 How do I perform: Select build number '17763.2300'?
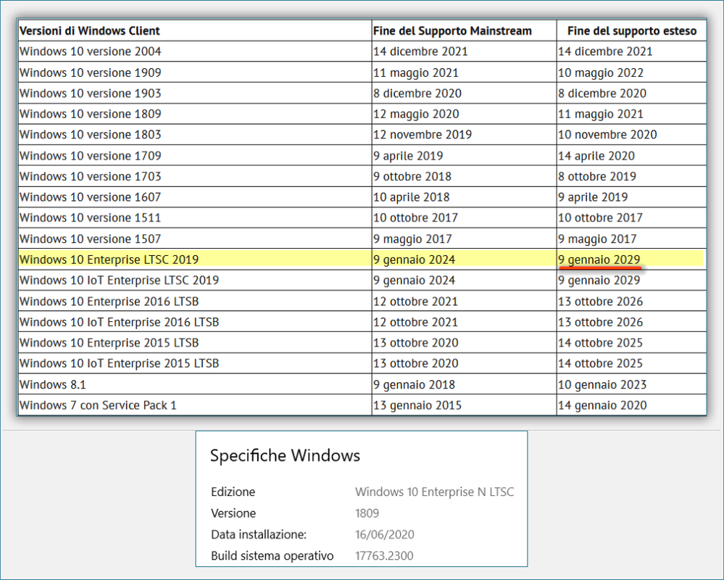tap(384, 555)
